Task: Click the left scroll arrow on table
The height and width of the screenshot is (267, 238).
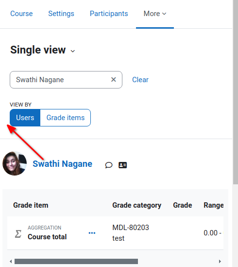Action: tap(11, 261)
